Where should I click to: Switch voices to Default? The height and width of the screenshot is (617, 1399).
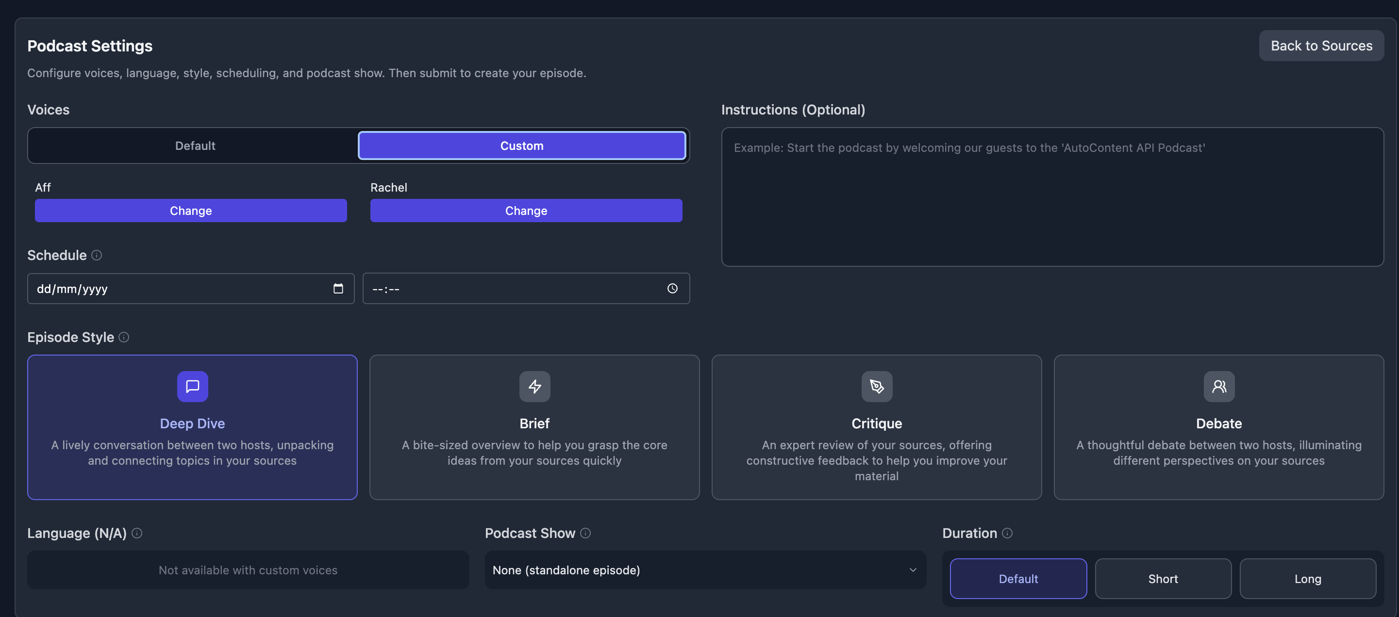pyautogui.click(x=195, y=146)
